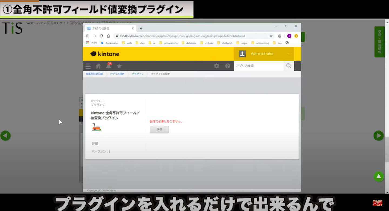Click the browser home button
This screenshot has height=211, width=389.
pos(108,36)
